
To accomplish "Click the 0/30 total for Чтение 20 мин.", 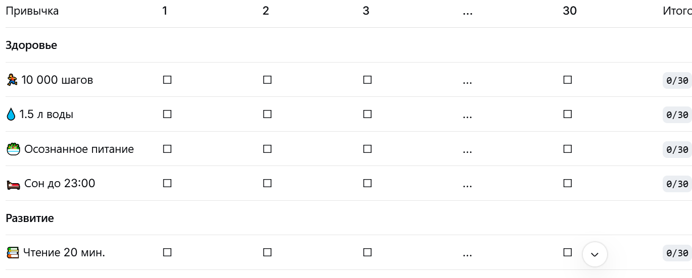I will (677, 253).
